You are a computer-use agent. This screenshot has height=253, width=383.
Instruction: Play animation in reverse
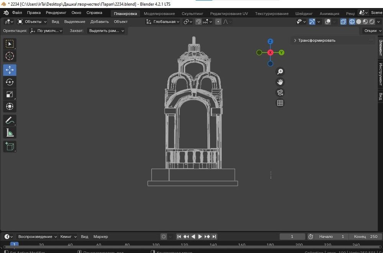[x=193, y=237]
